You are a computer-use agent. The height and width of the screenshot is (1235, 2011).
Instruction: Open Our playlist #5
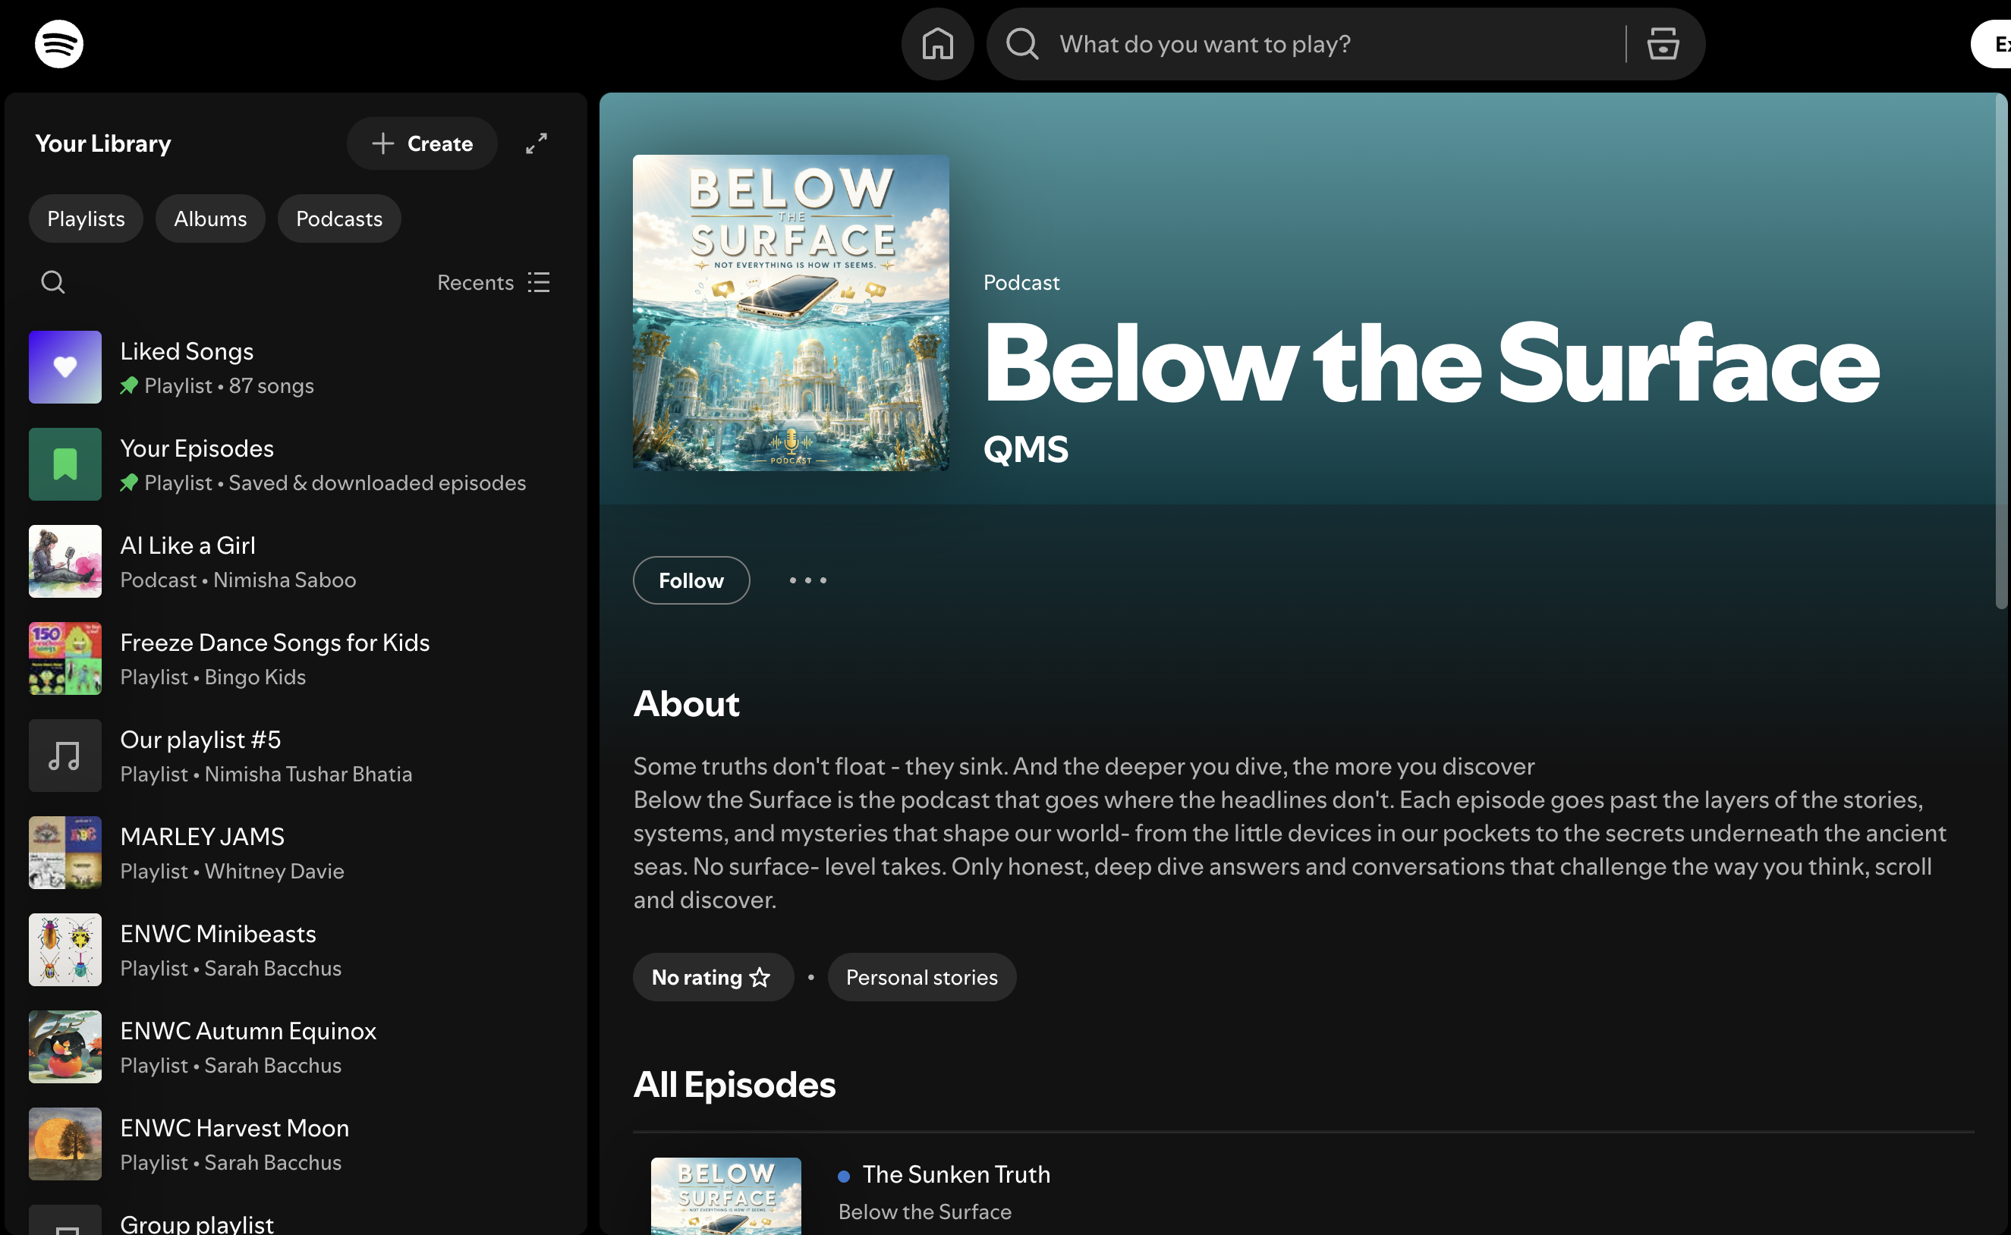click(294, 756)
